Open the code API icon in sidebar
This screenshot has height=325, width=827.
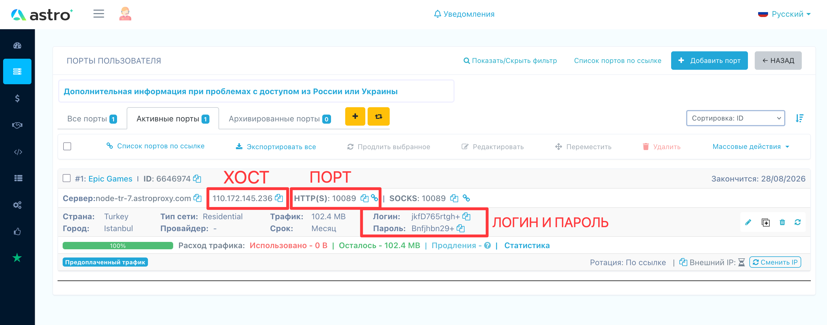18,152
